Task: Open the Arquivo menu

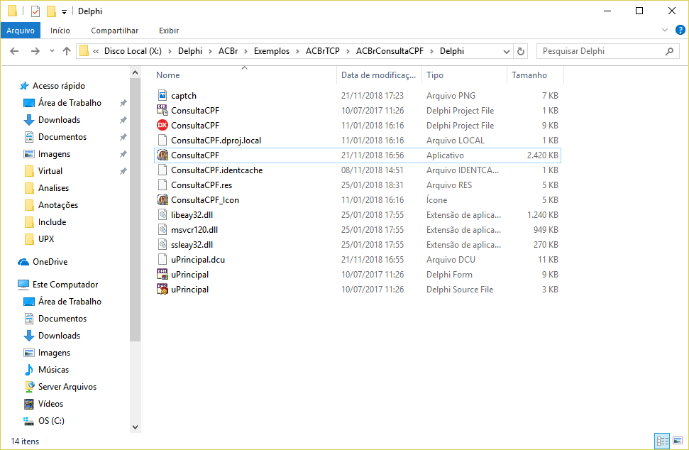Action: [21, 31]
